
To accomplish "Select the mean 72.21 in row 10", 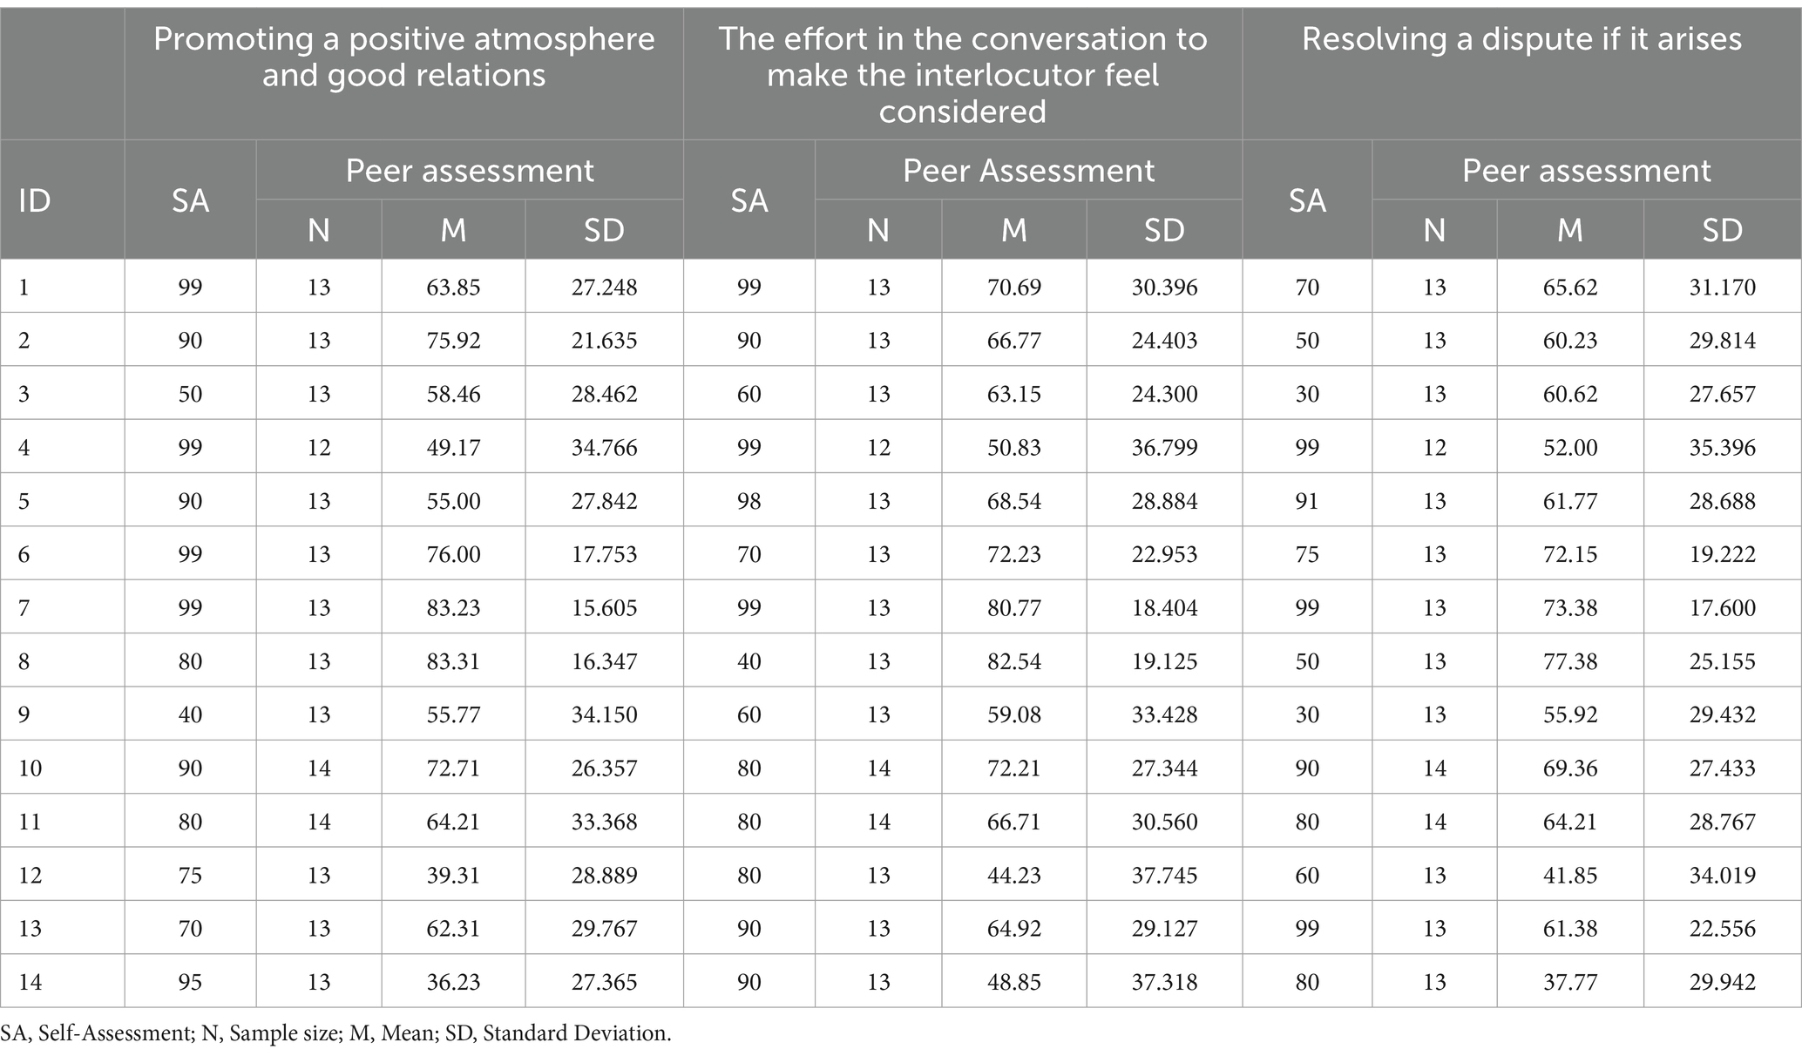I will (1013, 768).
